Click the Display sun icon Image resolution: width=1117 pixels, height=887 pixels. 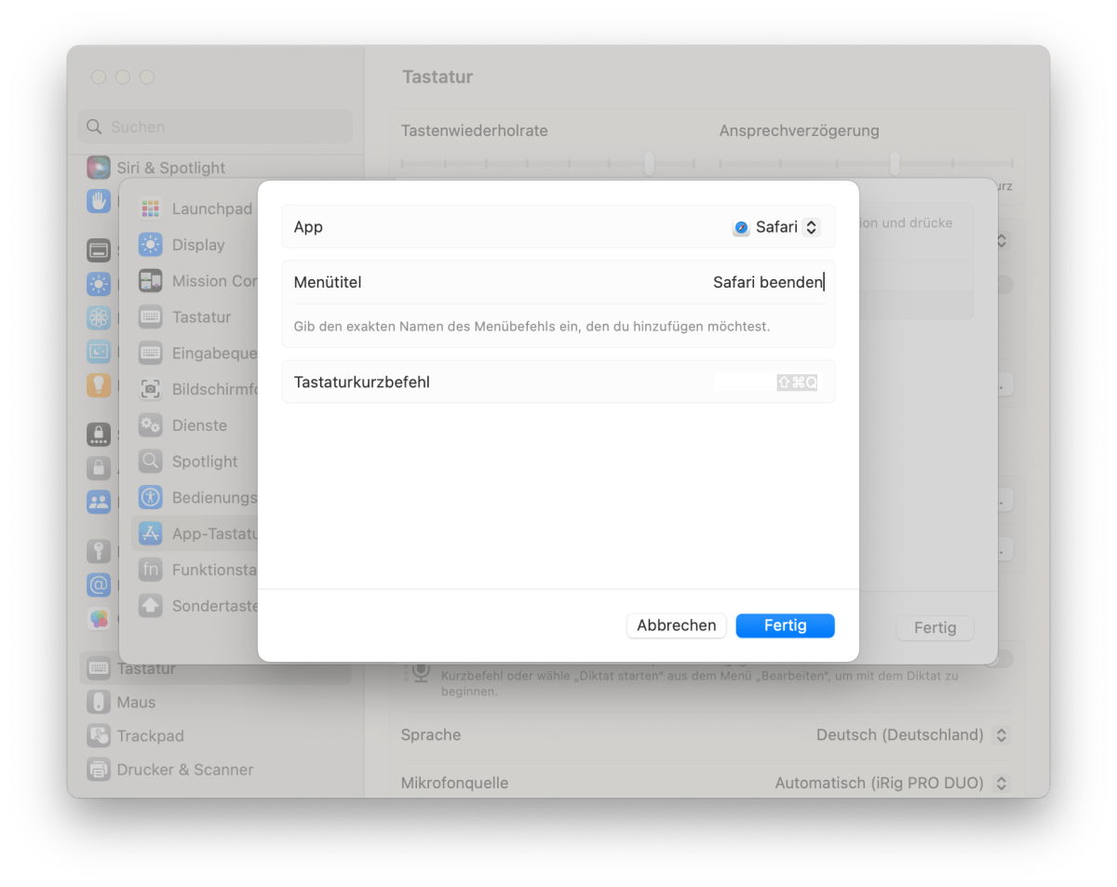[150, 245]
